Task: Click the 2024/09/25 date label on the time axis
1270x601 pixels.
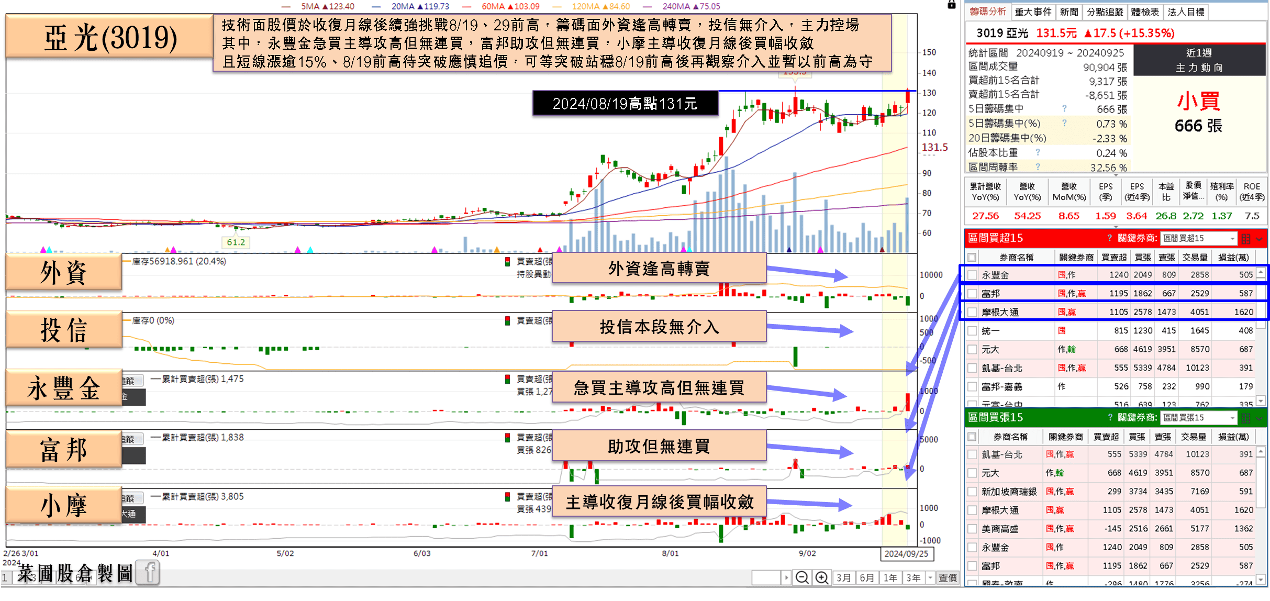Action: [x=906, y=553]
